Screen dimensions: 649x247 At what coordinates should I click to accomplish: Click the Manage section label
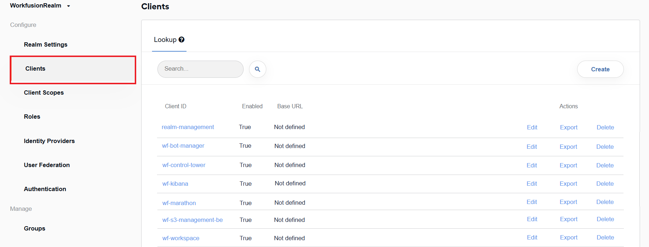pyautogui.click(x=21, y=209)
